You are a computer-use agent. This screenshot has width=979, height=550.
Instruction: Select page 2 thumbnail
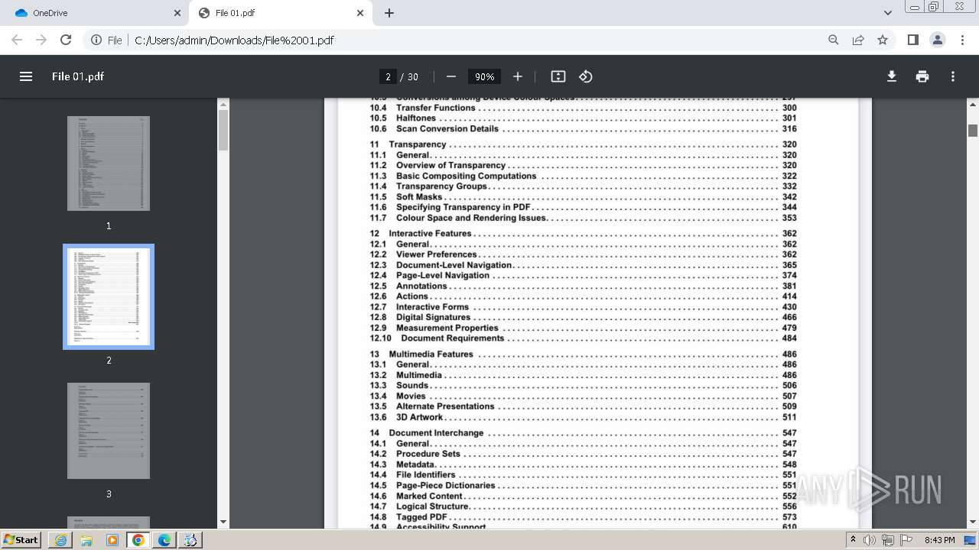click(x=109, y=296)
